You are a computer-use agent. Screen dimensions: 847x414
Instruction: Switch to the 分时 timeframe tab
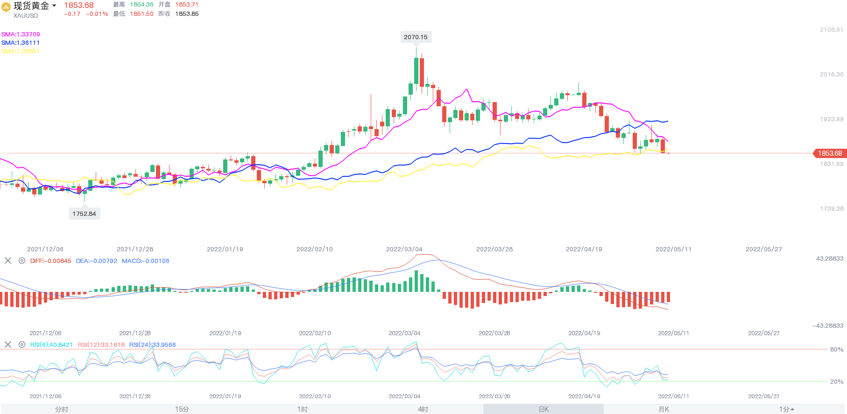click(62, 409)
